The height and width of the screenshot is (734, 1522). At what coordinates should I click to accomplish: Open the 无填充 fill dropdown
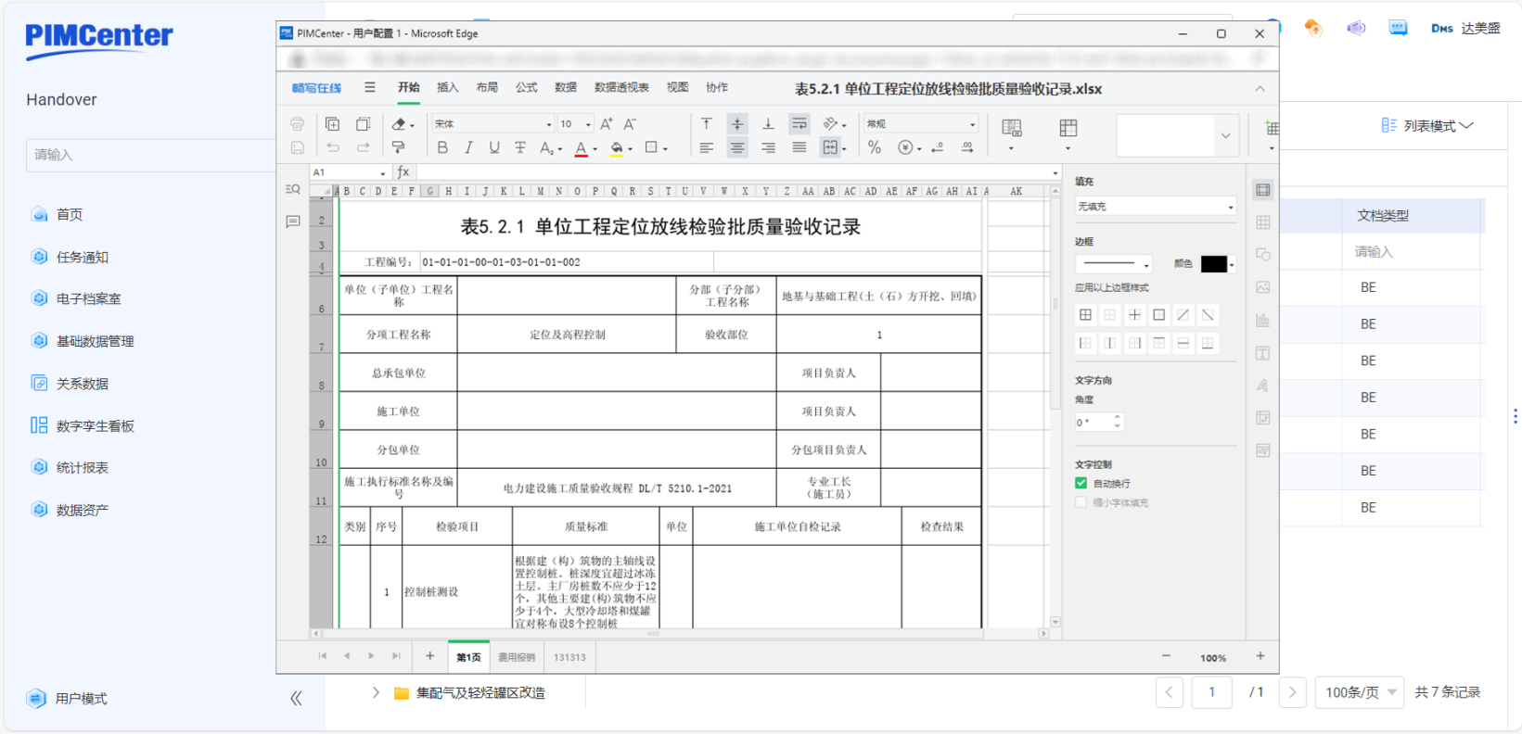tap(1156, 207)
